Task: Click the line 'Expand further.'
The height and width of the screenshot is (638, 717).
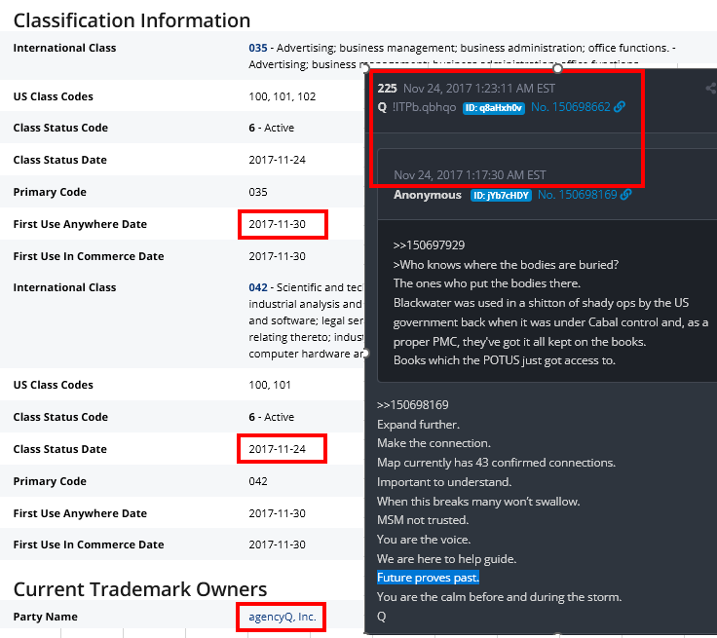Action: point(418,425)
